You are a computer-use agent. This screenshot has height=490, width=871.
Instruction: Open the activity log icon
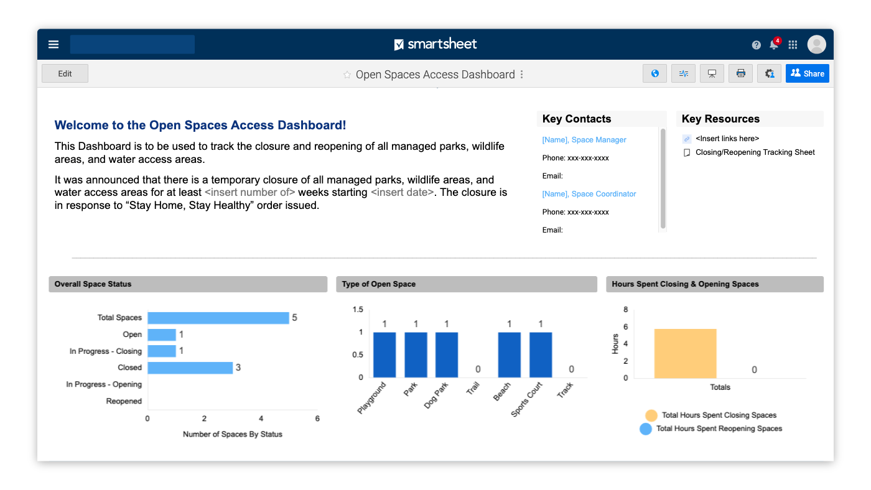point(683,73)
